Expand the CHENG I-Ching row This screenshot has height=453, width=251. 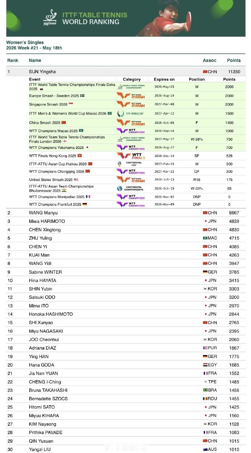[x=125, y=382]
